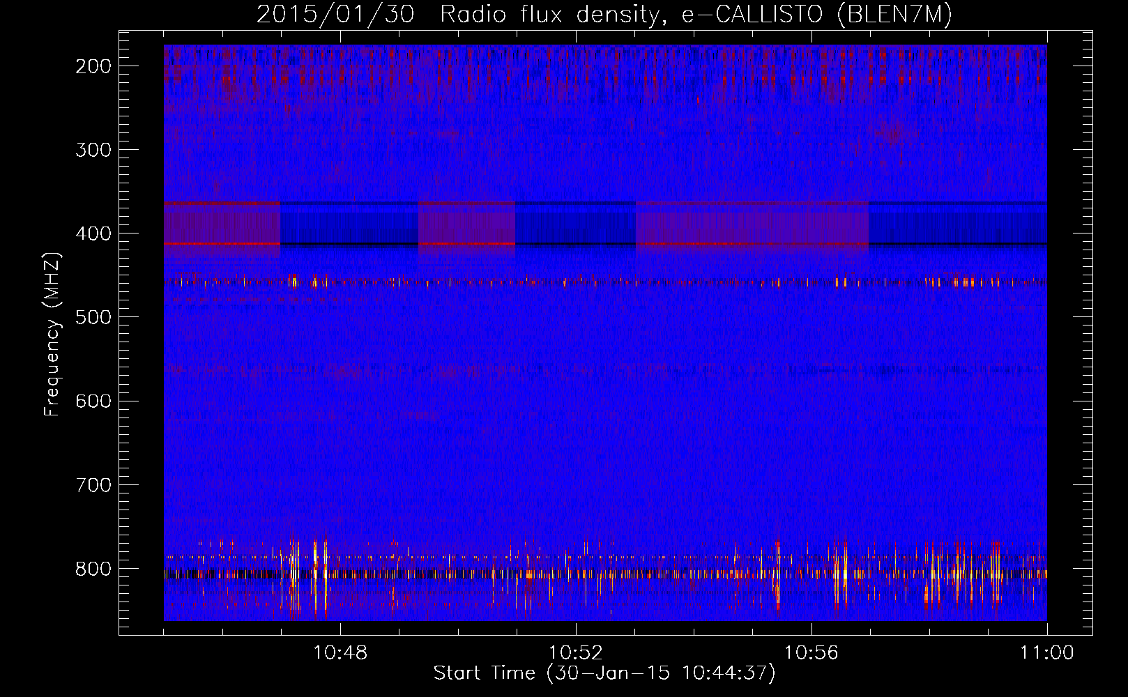
Task: Click the 700 frequency tick label
Action: [x=93, y=484]
